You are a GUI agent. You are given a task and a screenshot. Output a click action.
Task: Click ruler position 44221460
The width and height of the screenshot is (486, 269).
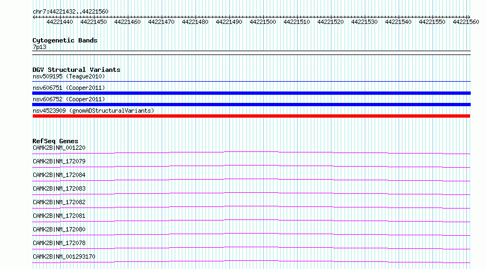click(127, 22)
